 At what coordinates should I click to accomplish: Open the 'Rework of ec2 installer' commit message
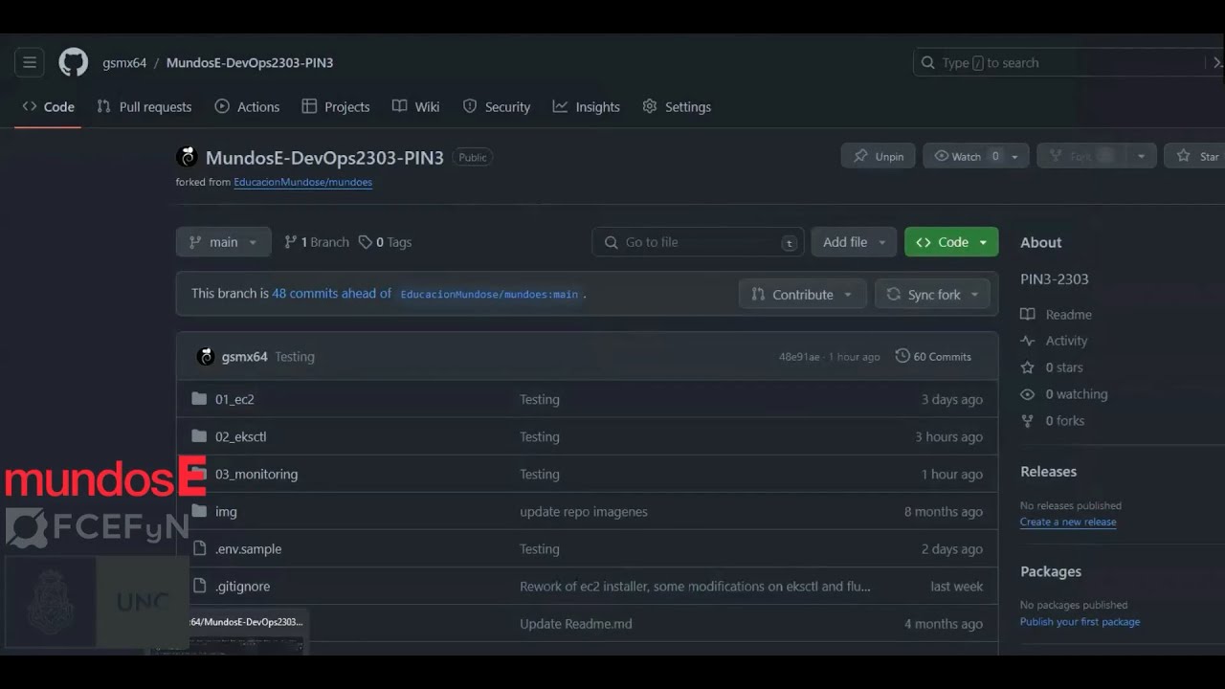pos(695,586)
